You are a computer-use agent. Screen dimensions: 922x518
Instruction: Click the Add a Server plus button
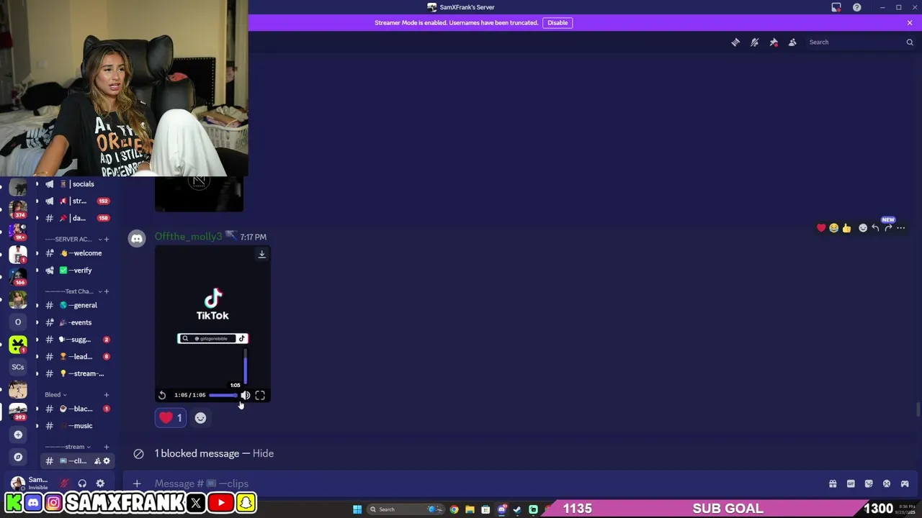pyautogui.click(x=18, y=435)
